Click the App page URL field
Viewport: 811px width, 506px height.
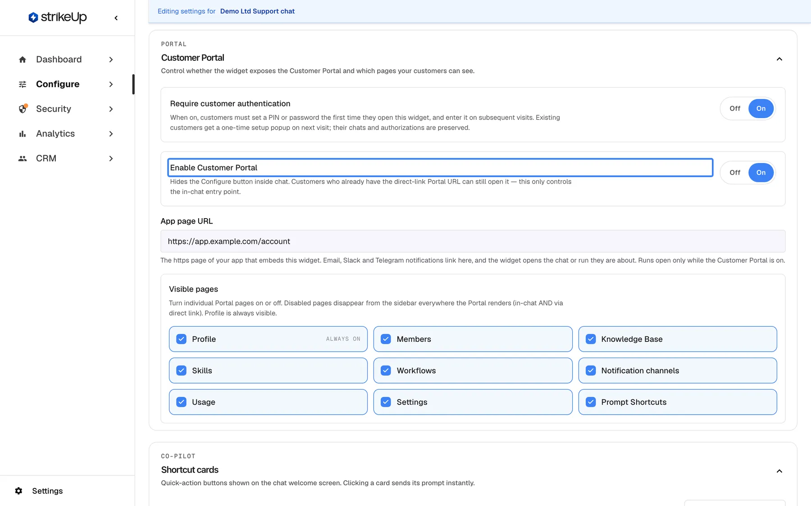pos(473,242)
